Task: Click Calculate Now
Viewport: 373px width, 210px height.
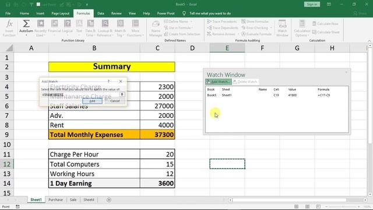Action: coord(325,23)
